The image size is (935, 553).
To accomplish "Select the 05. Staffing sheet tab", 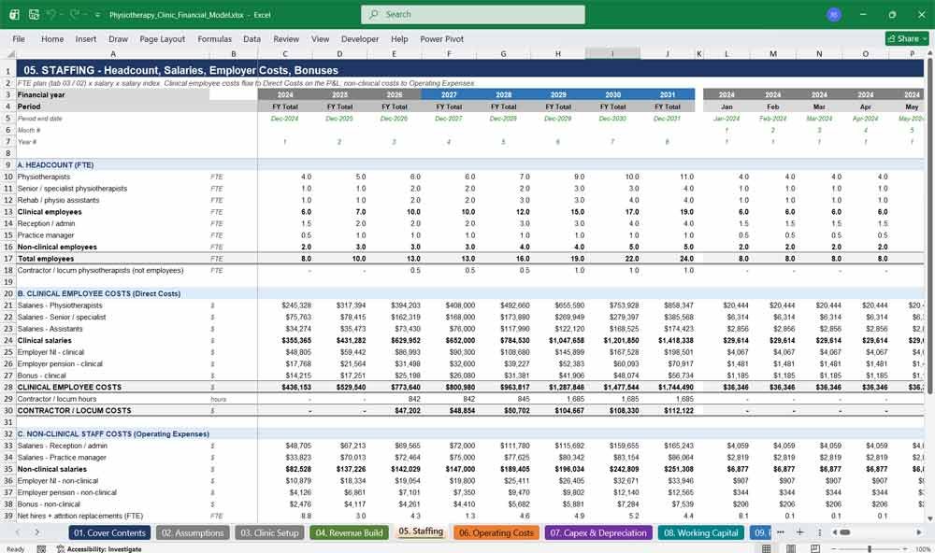I will tap(421, 532).
